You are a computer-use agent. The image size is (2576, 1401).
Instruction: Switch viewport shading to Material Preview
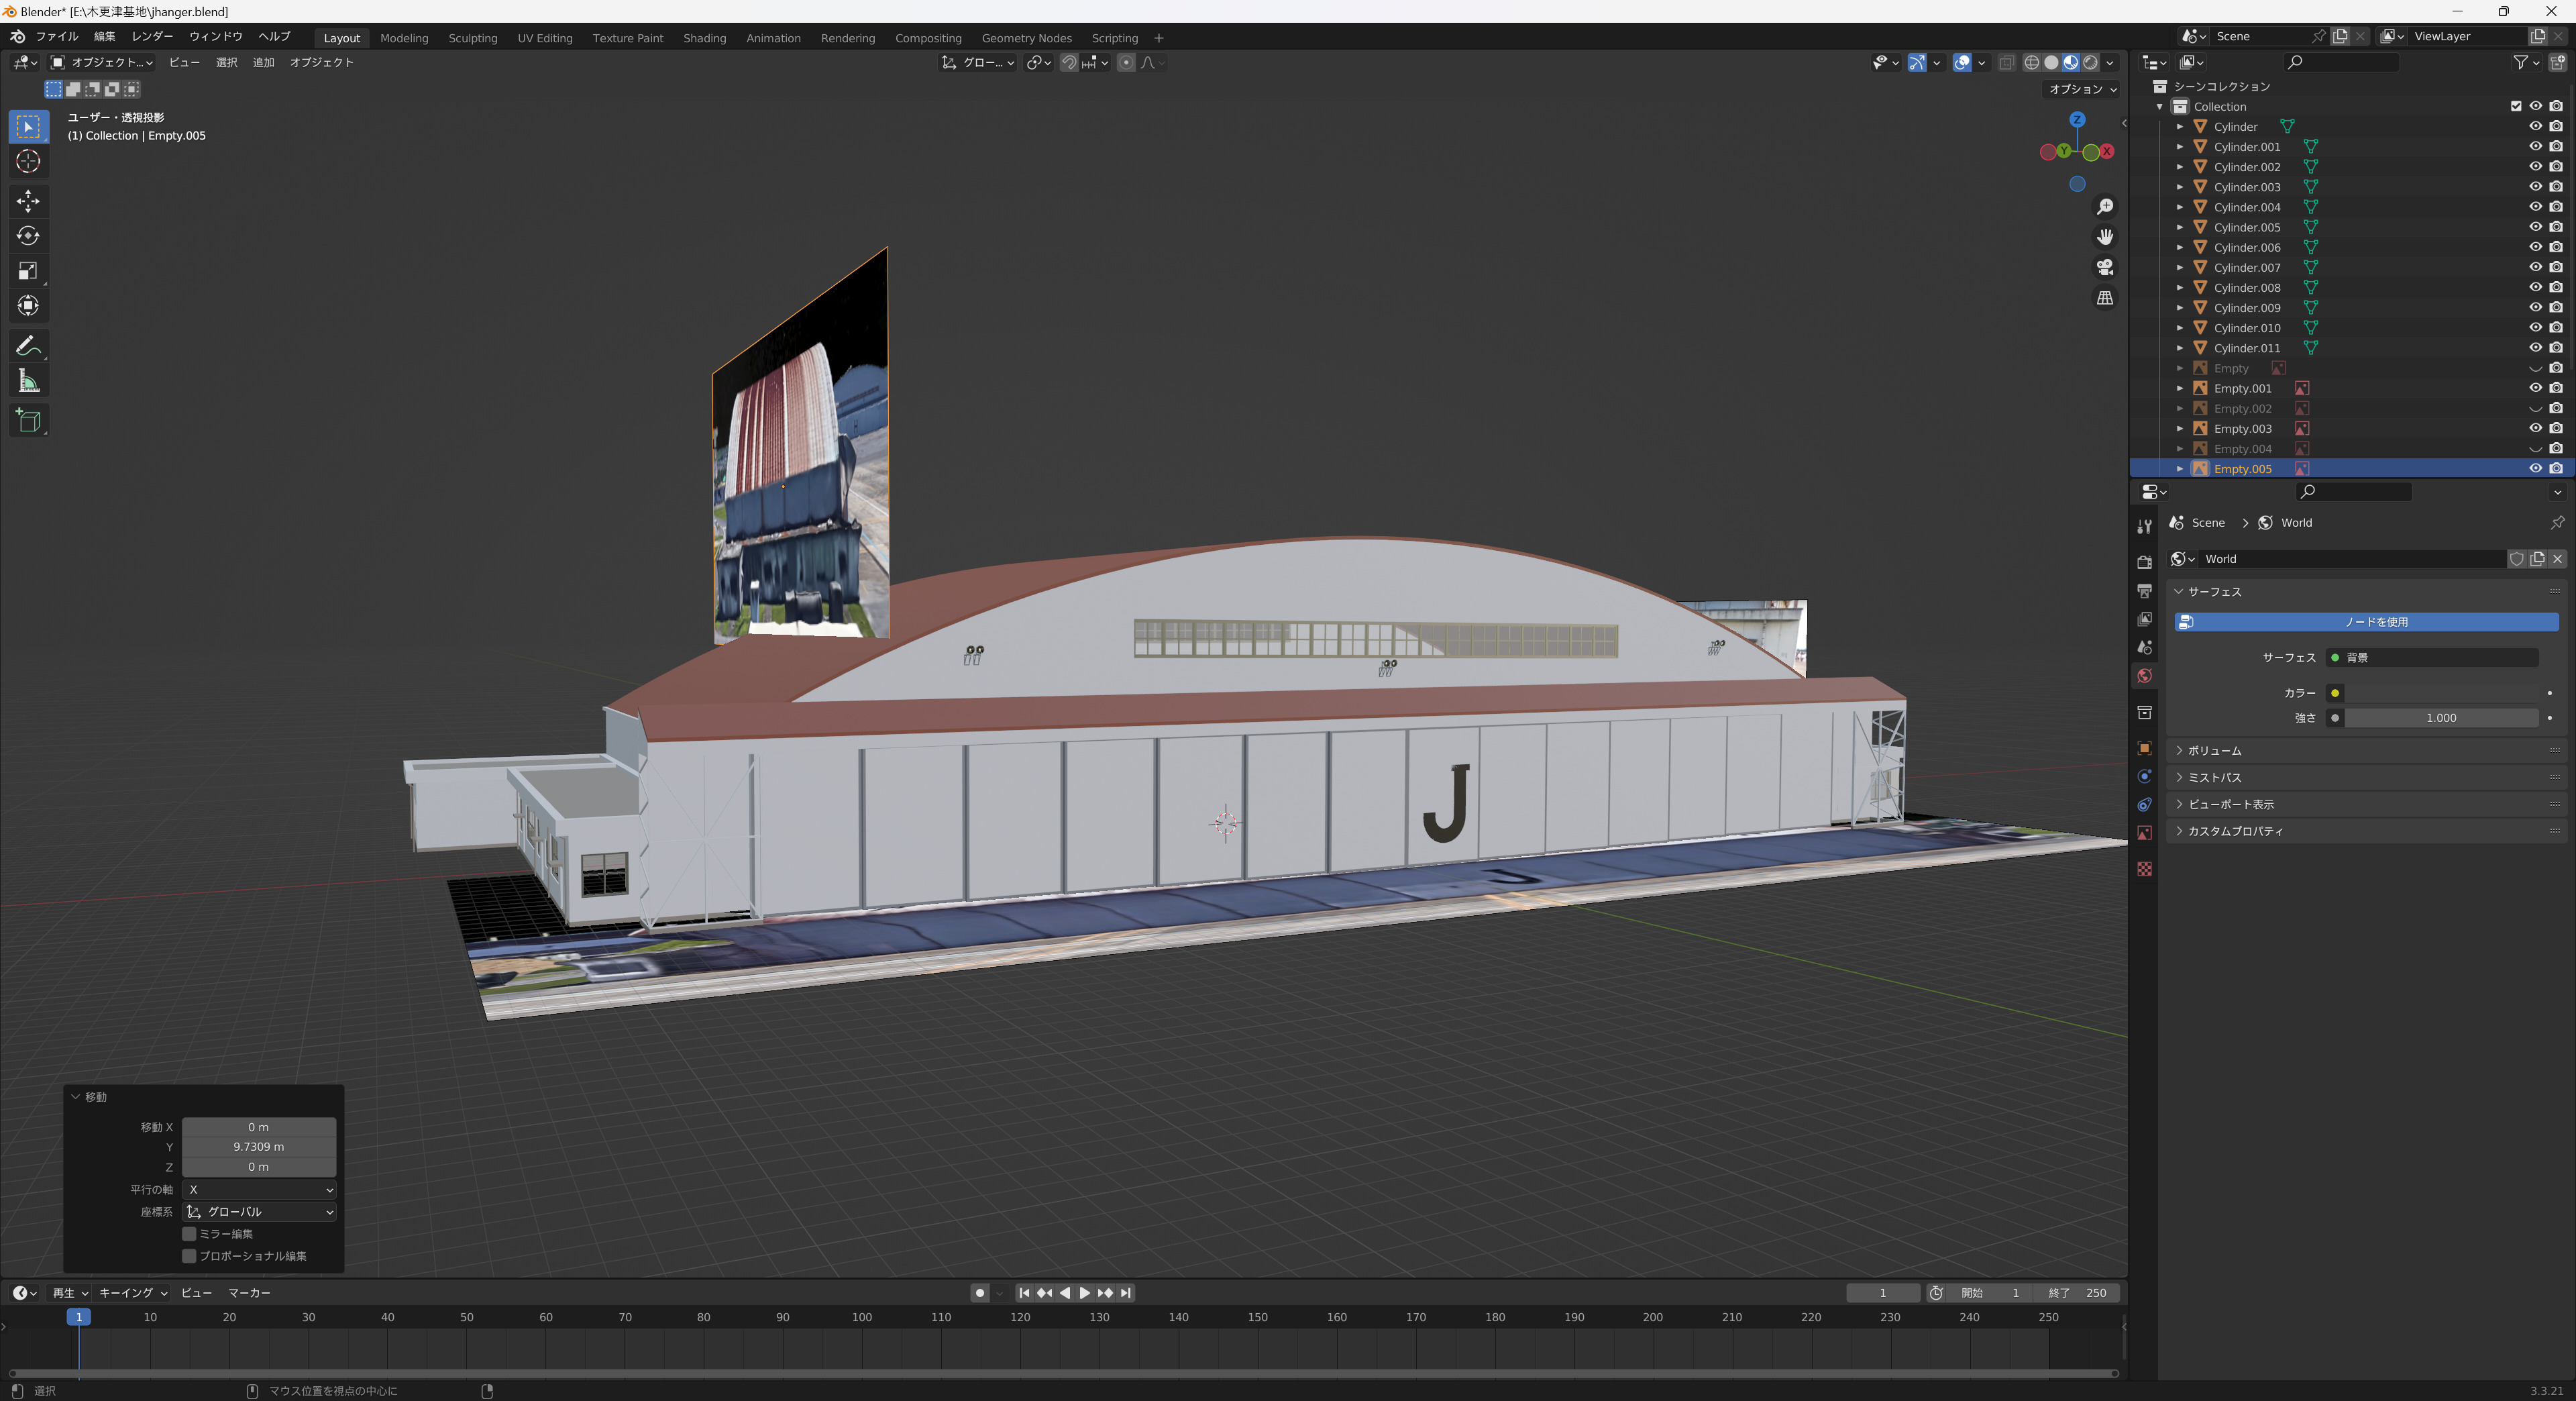2071,62
